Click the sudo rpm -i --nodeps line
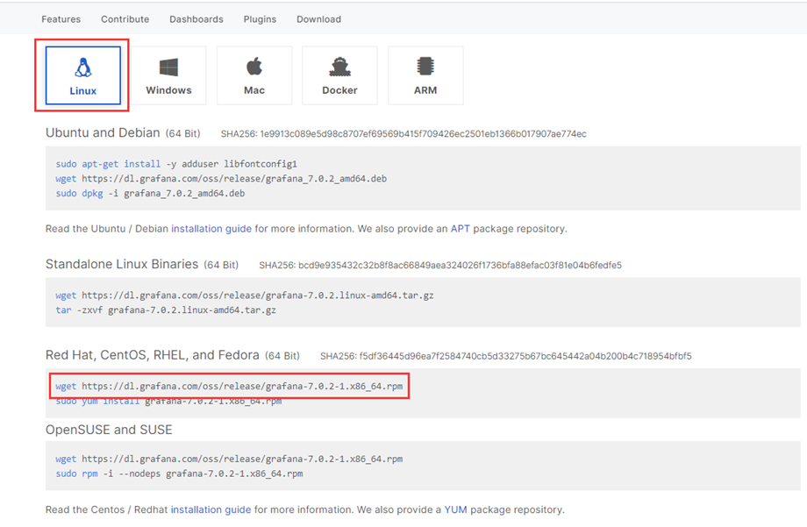This screenshot has width=807, height=527. coord(179,474)
